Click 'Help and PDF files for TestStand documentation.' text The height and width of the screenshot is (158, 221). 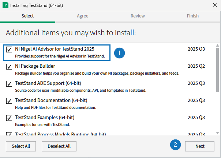56,107
